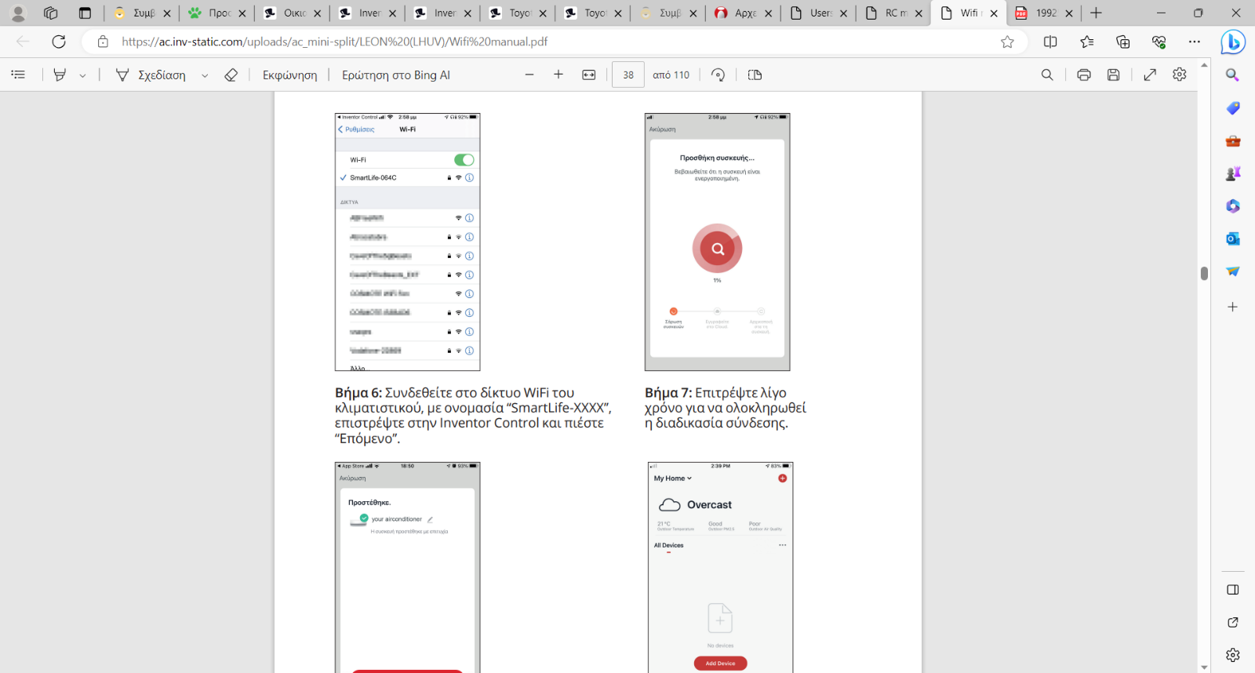Save the PDF document
The width and height of the screenshot is (1255, 673).
point(1113,75)
